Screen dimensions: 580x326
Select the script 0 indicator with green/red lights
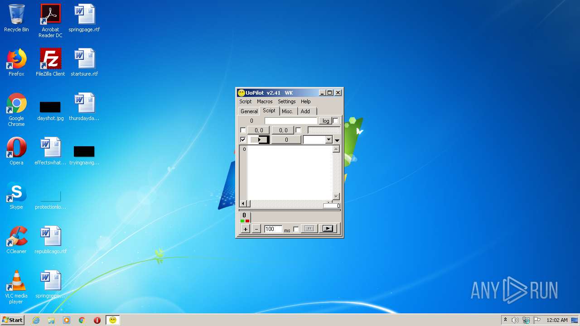(x=245, y=217)
